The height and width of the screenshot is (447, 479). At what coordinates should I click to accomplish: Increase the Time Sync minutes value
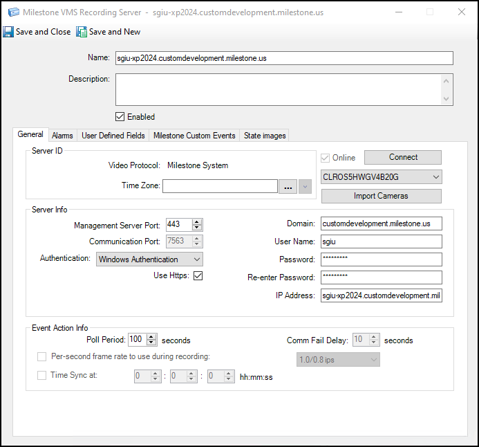191,374
